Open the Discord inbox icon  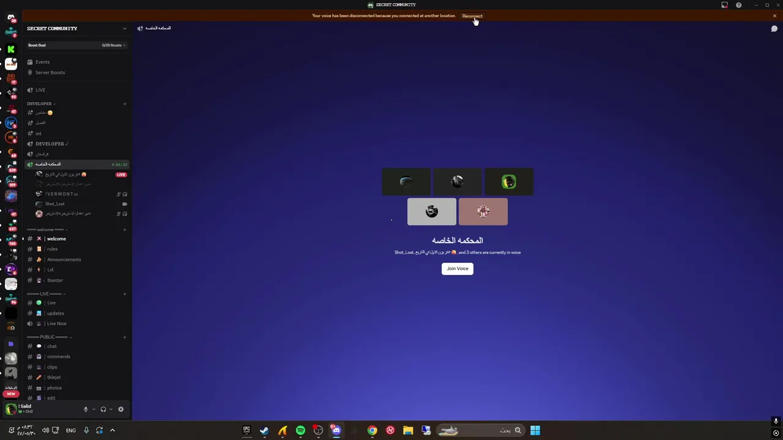tap(725, 5)
